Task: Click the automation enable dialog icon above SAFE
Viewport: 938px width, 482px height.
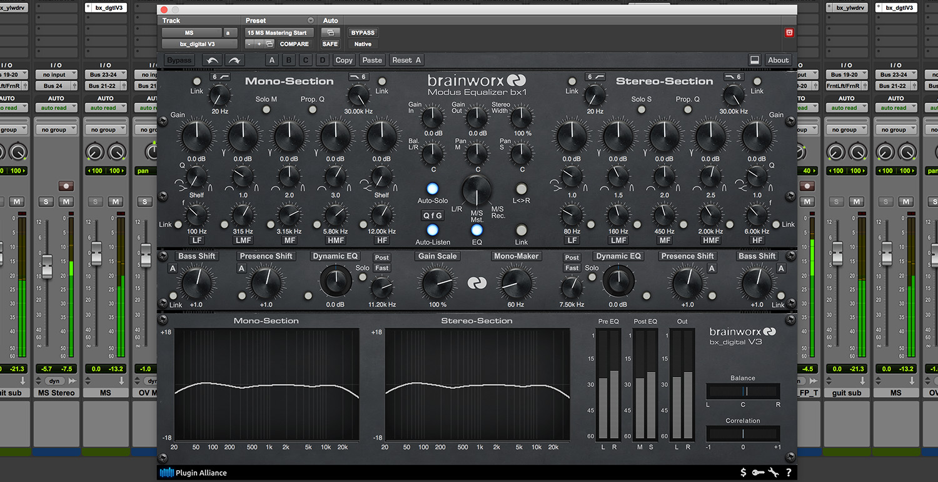Action: pyautogui.click(x=330, y=33)
